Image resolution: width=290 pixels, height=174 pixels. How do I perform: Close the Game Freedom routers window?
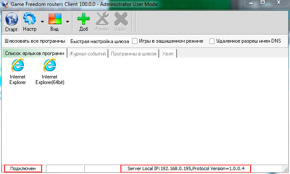(279, 3)
